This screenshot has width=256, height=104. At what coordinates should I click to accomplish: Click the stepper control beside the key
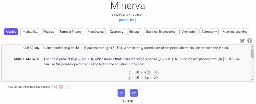click(55, 87)
